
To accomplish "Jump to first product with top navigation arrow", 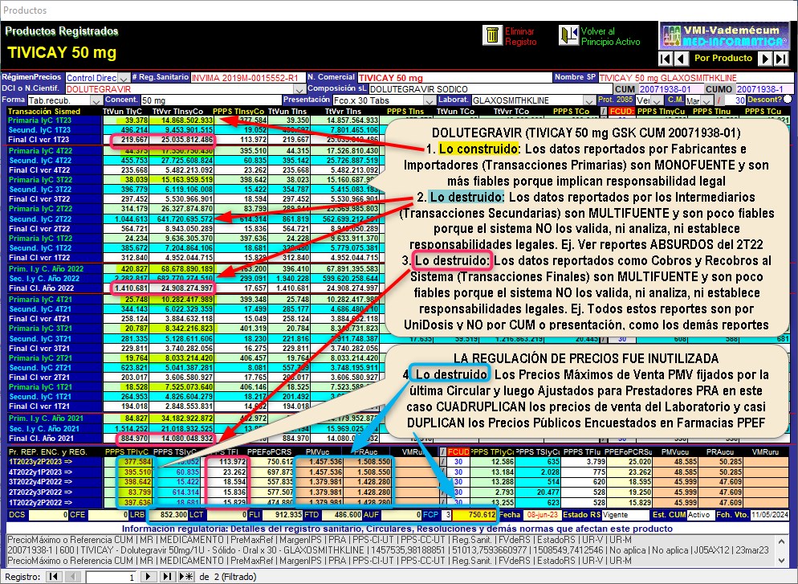I will pos(665,59).
